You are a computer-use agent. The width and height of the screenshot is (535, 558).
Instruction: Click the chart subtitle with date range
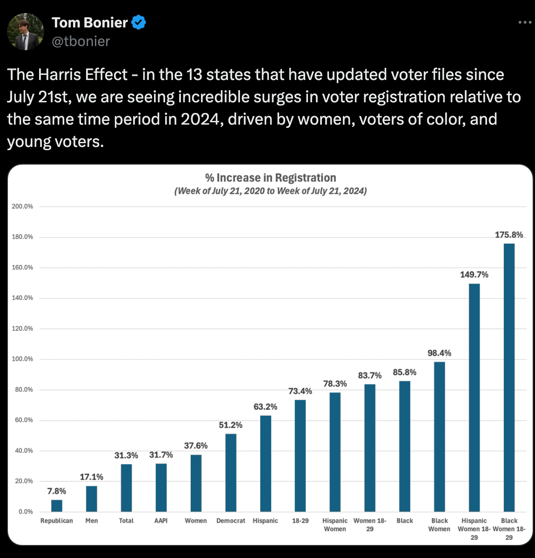[x=270, y=191]
